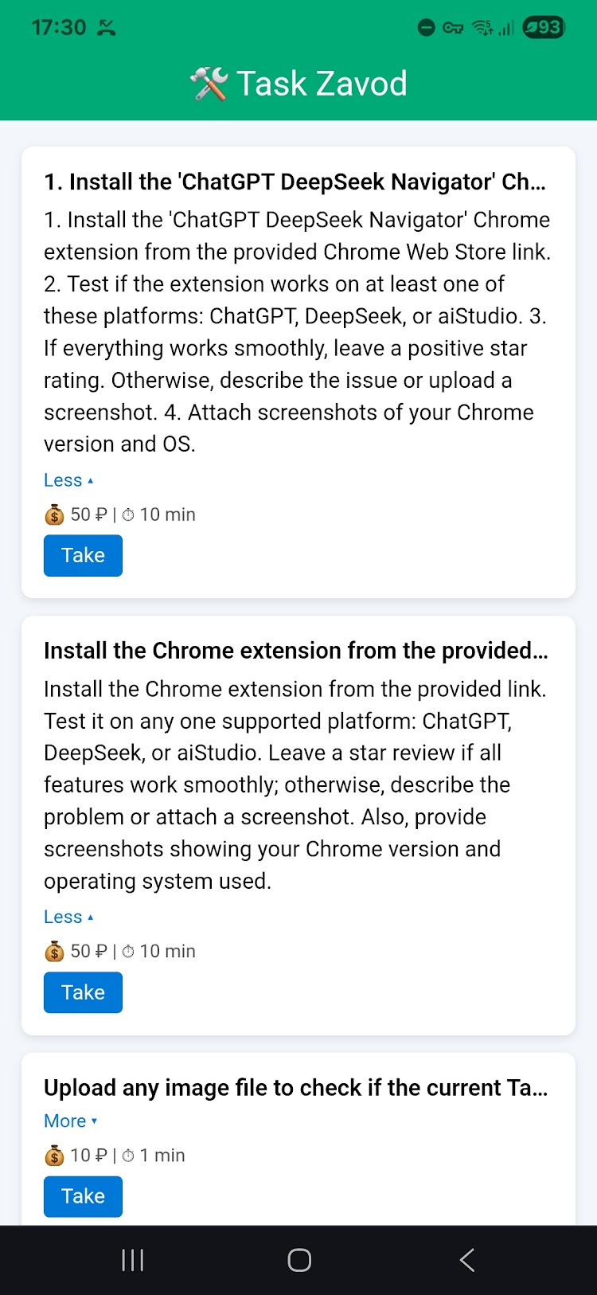This screenshot has height=1295, width=597.
Task: Tap the money bag icon next to 10 ₽
Action: (54, 1156)
